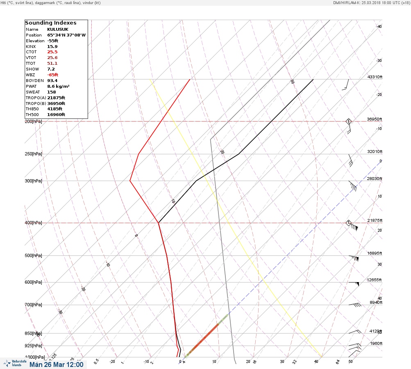
Task: Click the red CTOT value 25.5
Action: point(52,52)
